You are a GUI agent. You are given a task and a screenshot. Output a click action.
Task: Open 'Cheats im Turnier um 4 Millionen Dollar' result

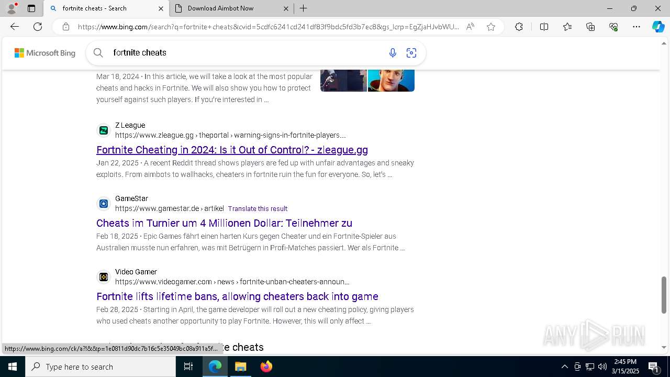[224, 223]
